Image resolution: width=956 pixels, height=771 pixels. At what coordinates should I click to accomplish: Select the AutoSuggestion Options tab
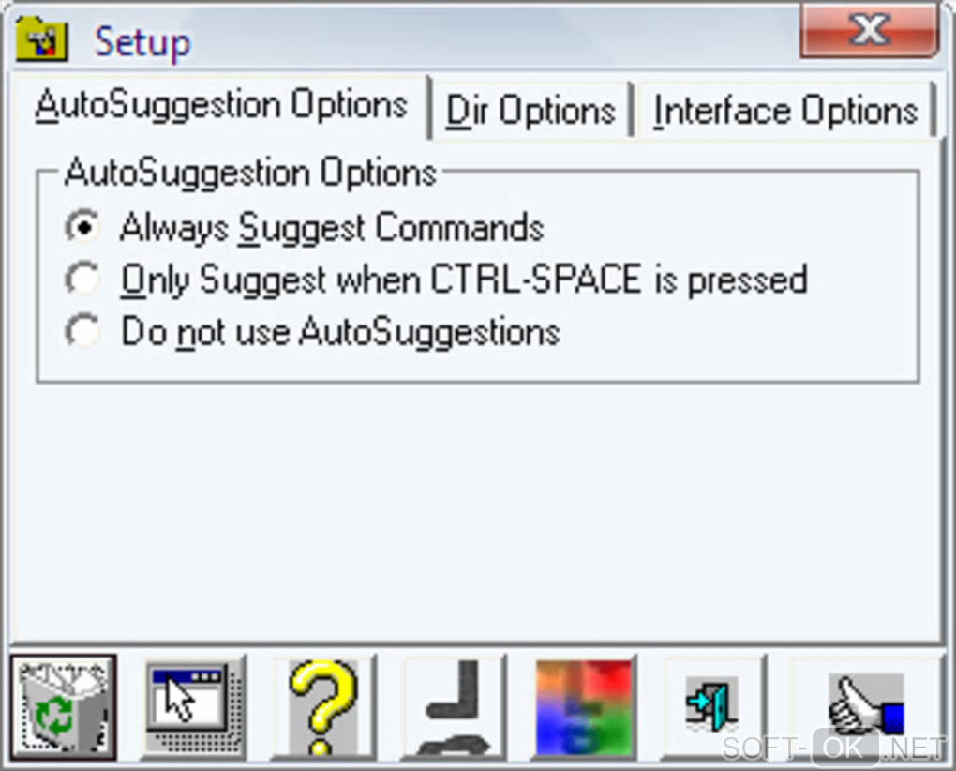tap(221, 105)
